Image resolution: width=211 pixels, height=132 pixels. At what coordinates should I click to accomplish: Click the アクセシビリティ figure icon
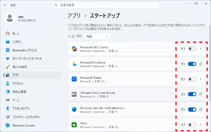pos(8,108)
